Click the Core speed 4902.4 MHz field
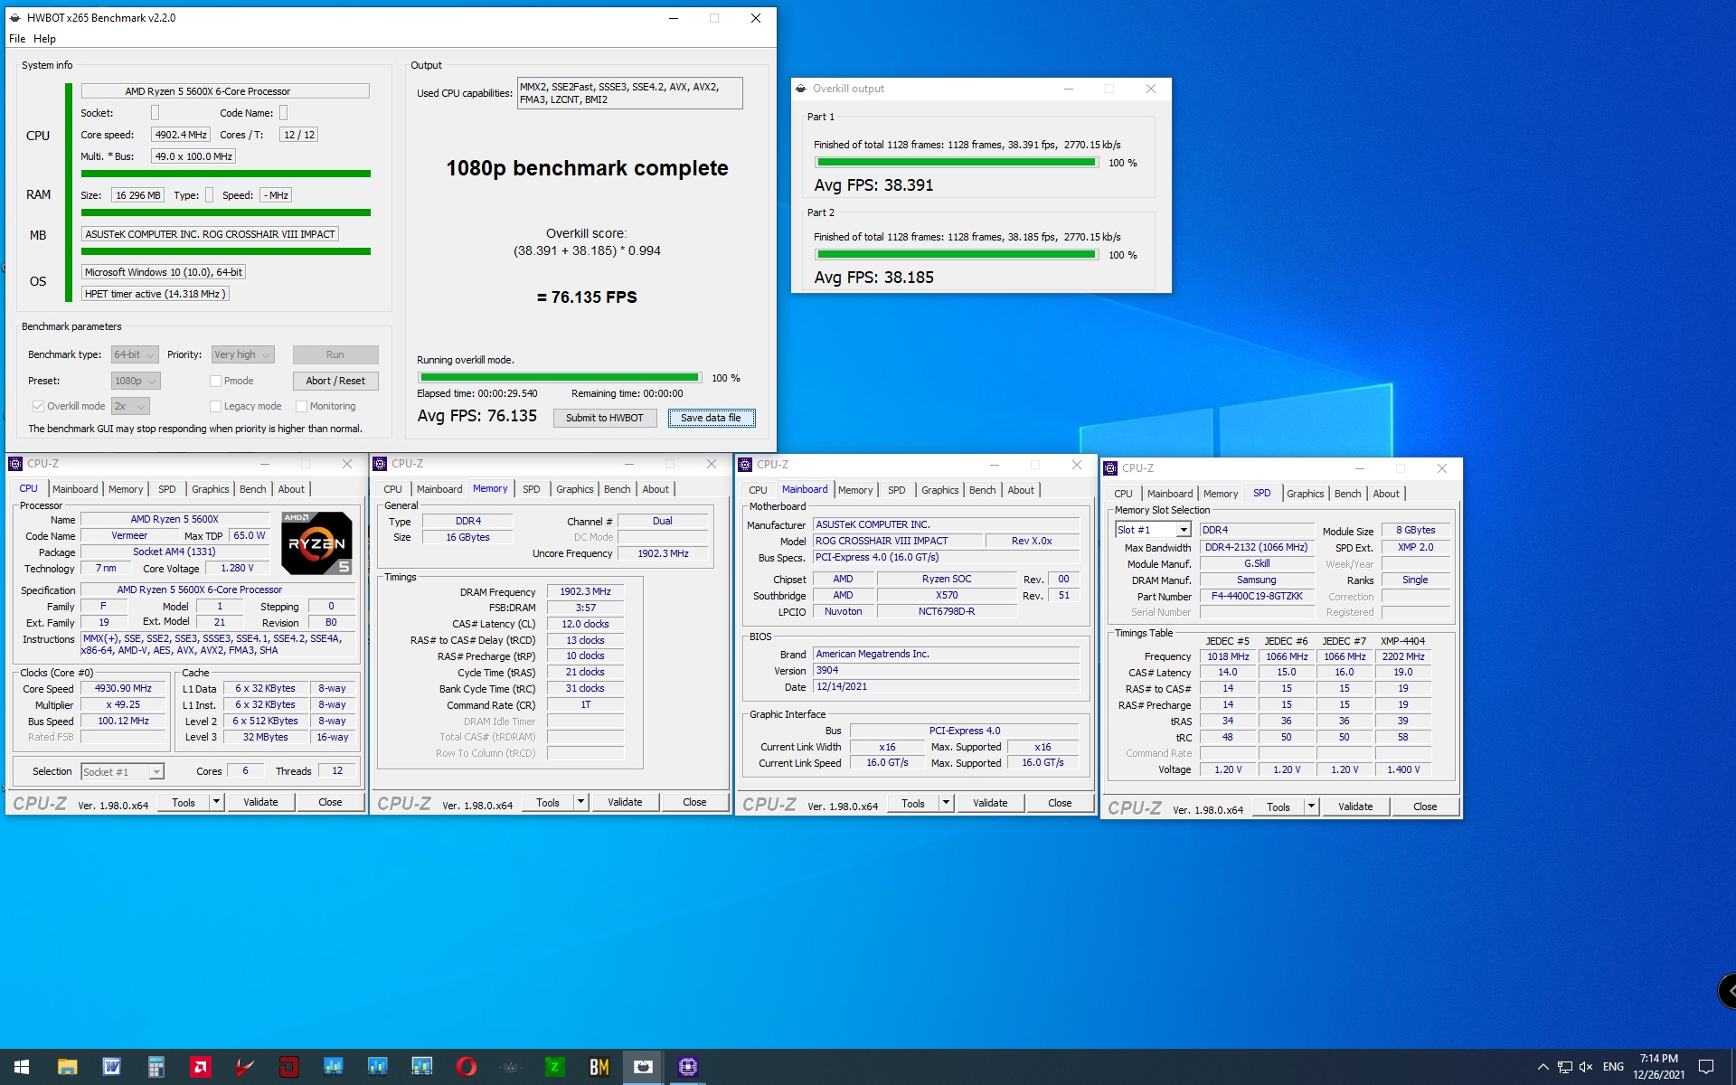Image resolution: width=1736 pixels, height=1085 pixels. pyautogui.click(x=181, y=135)
